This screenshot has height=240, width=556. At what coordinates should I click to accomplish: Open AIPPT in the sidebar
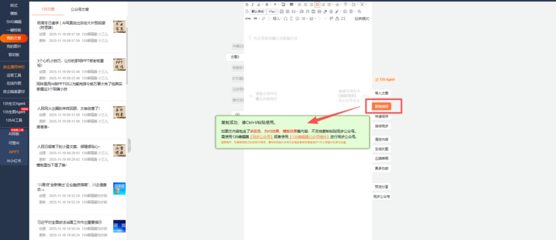coord(14,152)
